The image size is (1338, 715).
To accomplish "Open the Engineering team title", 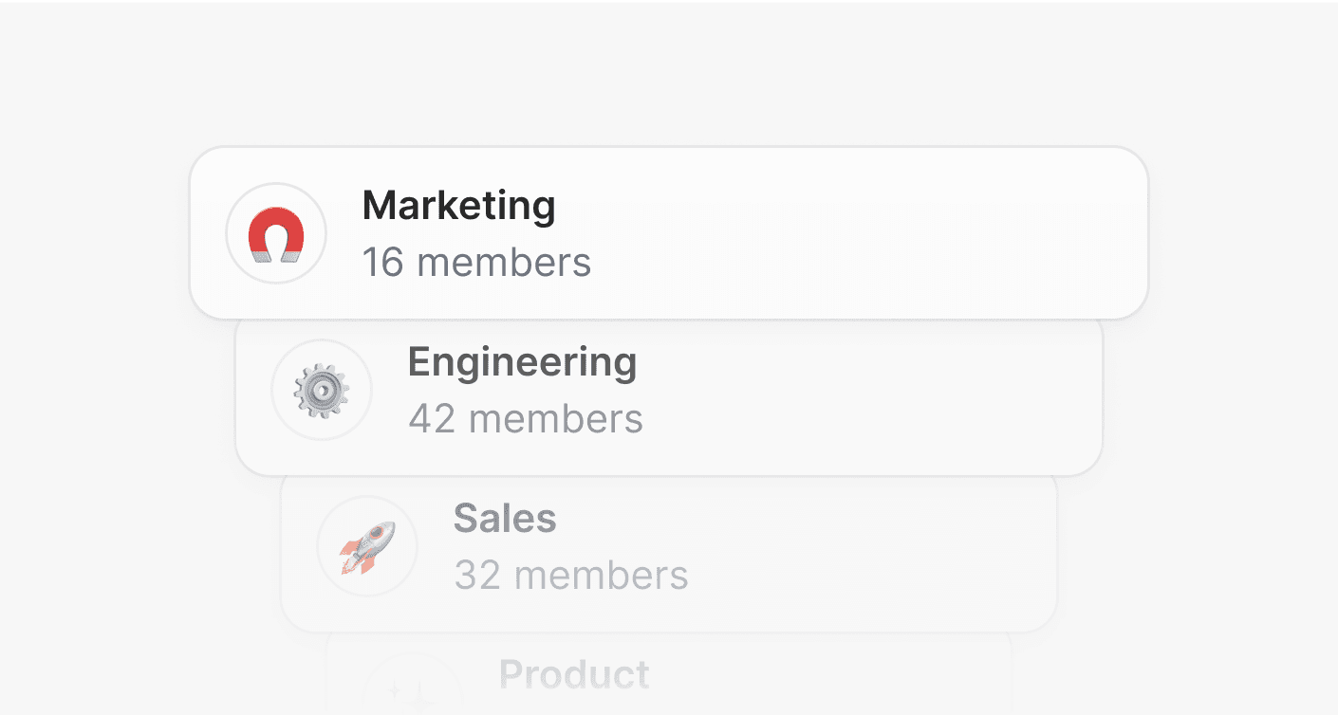I will point(522,362).
